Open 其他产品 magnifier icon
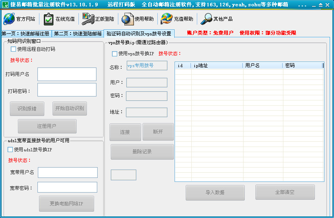Viewport: 334px width, 218px height. (x=206, y=19)
